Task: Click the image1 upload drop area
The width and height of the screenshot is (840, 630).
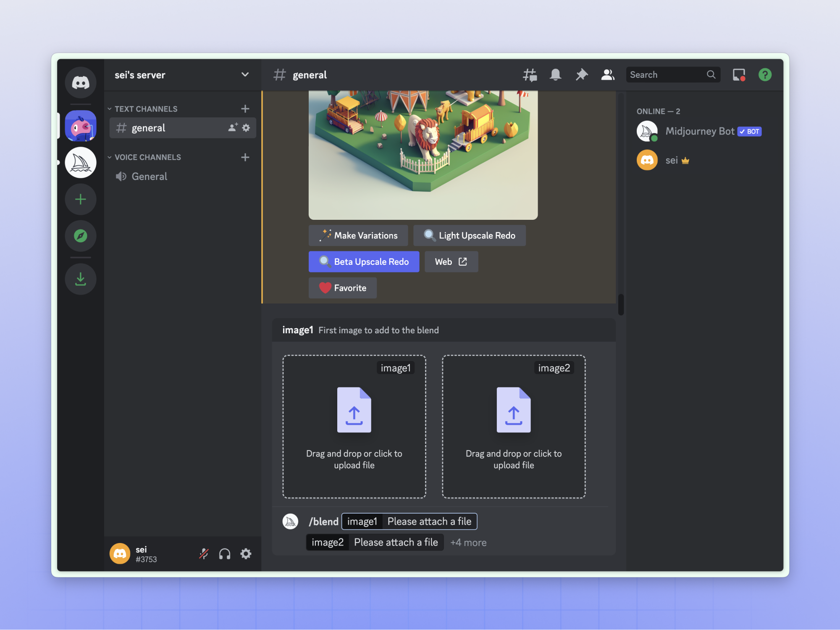Action: click(x=354, y=427)
